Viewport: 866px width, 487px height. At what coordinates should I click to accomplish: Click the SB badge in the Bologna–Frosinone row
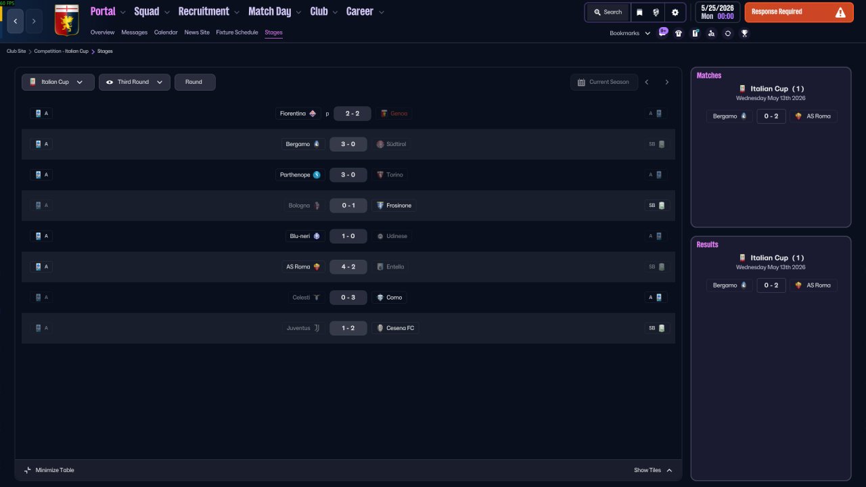click(657, 206)
